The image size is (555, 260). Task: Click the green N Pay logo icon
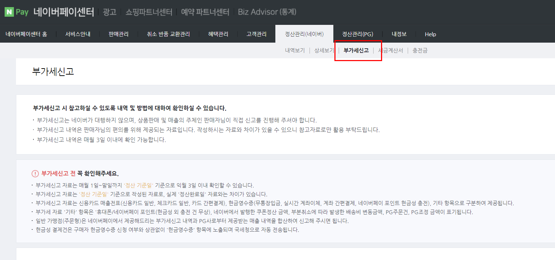coord(16,12)
